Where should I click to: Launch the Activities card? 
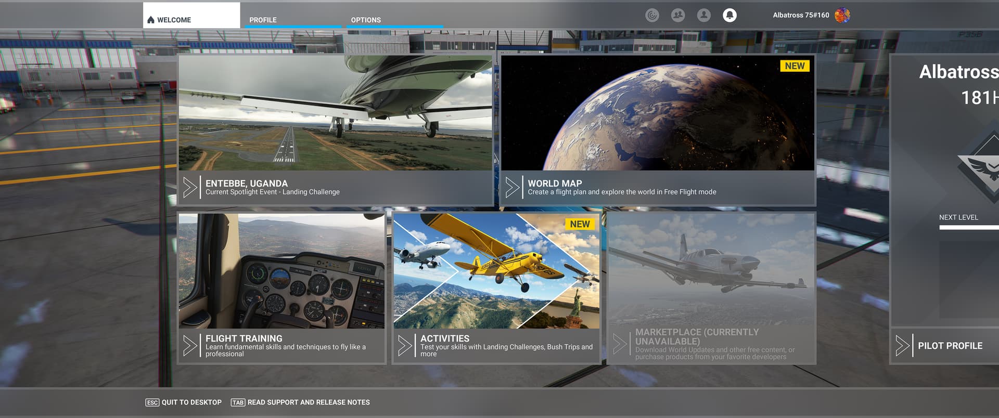pyautogui.click(x=496, y=289)
